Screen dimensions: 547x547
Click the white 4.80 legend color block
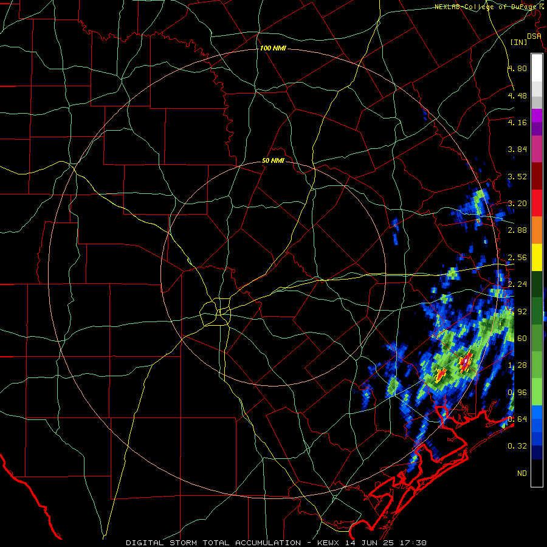pos(537,67)
